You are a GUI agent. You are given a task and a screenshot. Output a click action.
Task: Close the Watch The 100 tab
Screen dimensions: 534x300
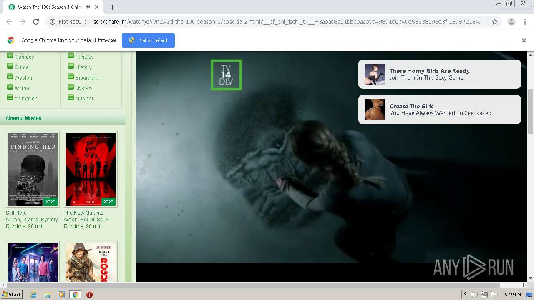click(97, 7)
